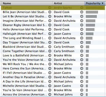Select song Billie Jean (American Idol Studi...
The width and height of the screenshot is (106, 97).
pos(25,12)
